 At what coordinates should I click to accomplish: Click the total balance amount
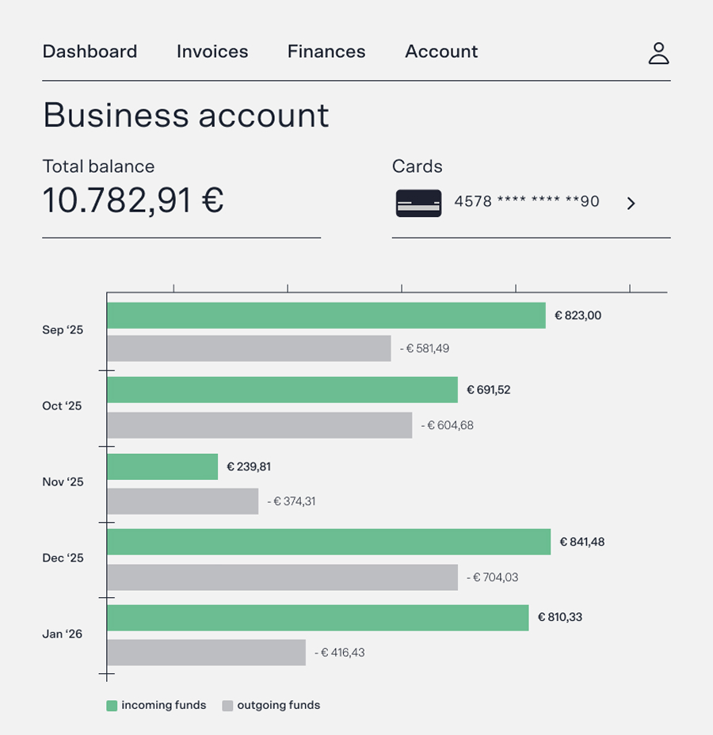point(133,200)
